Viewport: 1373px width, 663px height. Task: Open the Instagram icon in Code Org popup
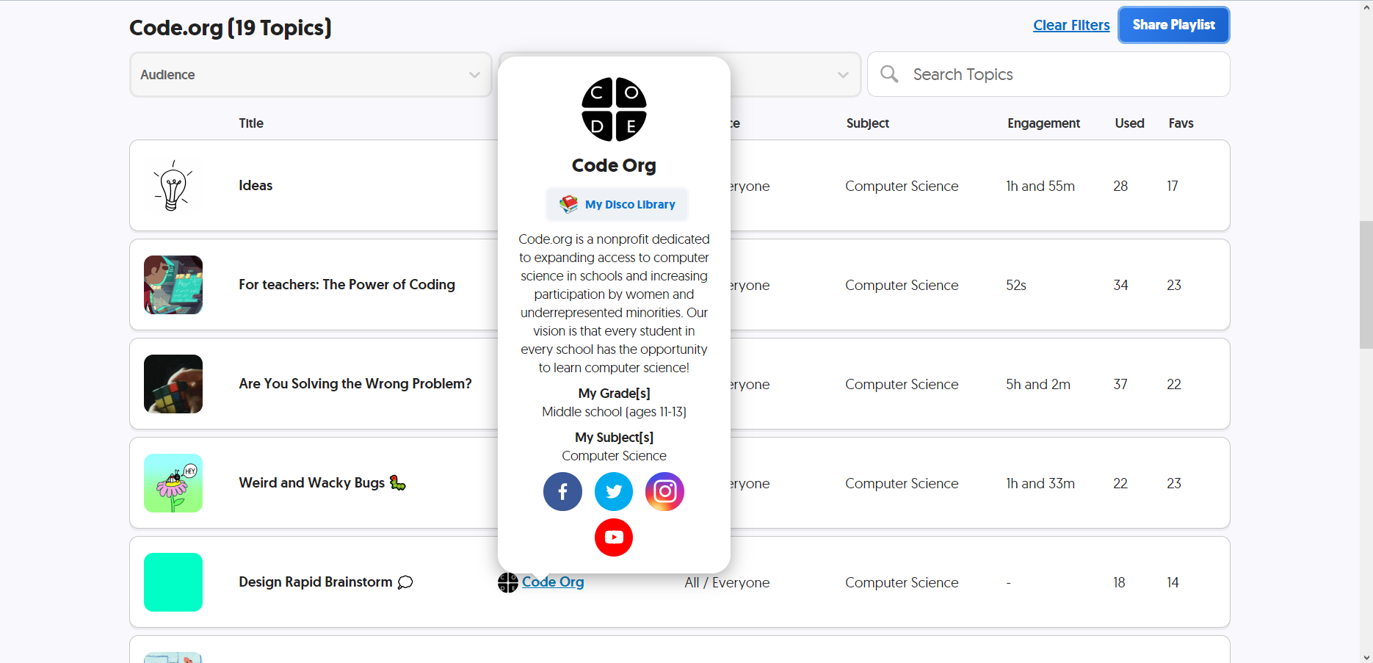point(664,491)
